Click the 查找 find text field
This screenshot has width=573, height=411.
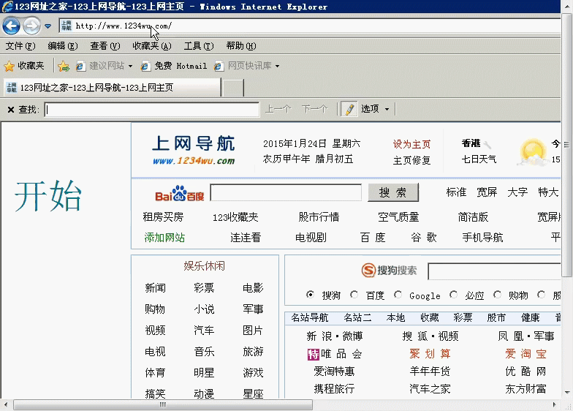click(x=152, y=110)
